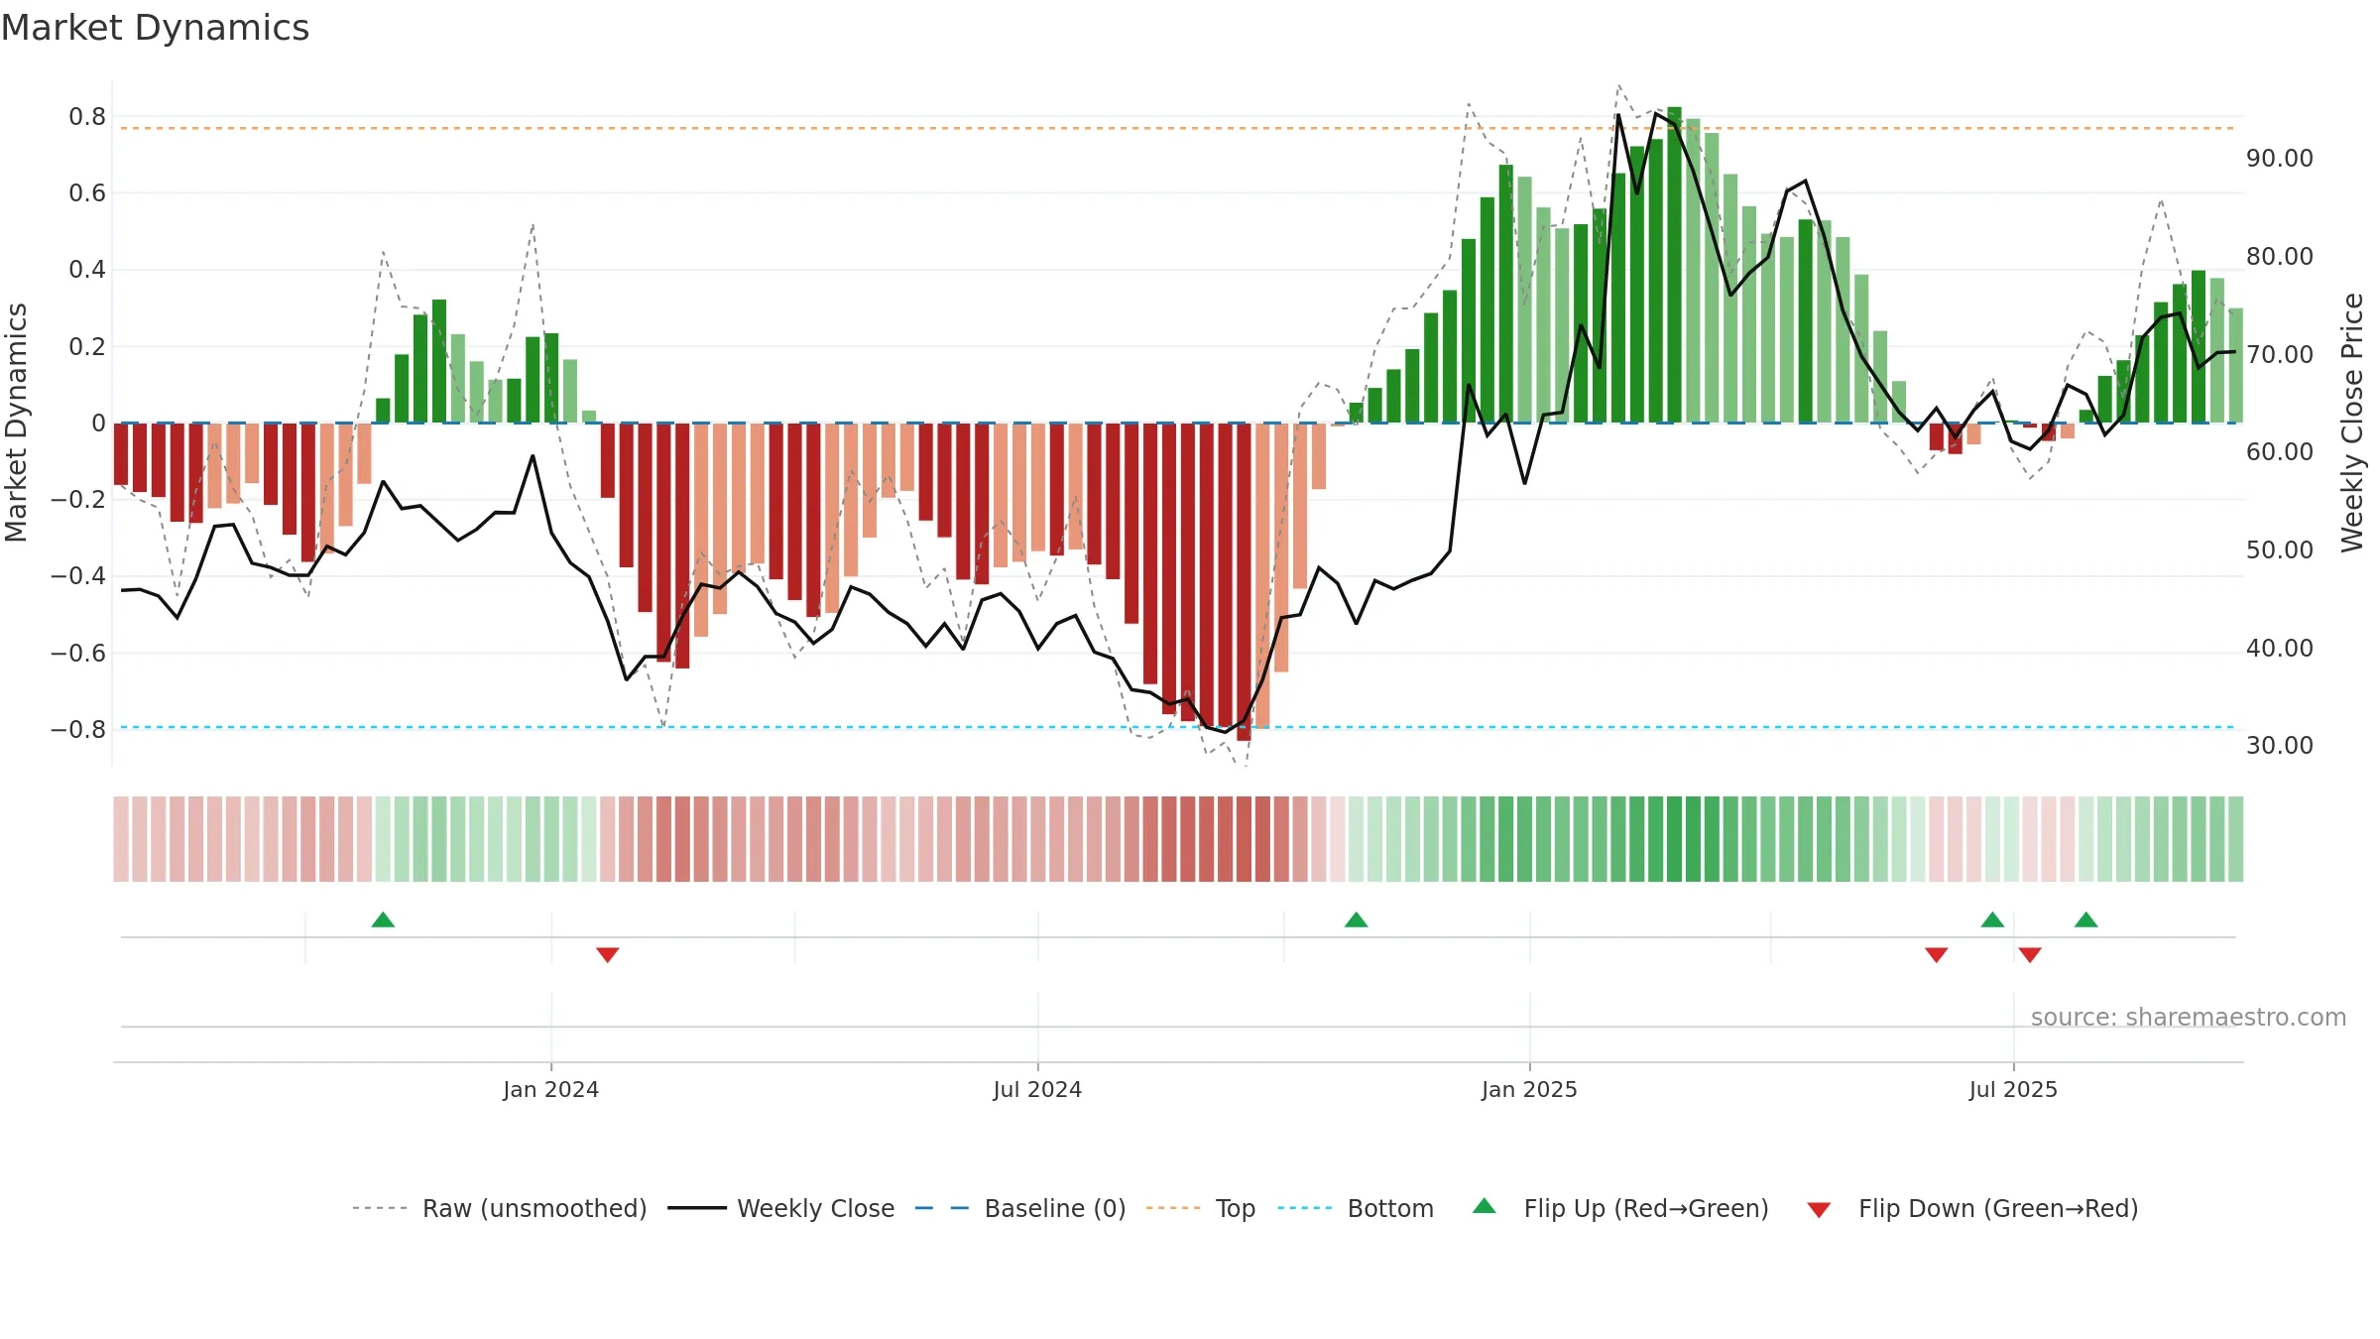Click the sharemaestro.com source text
2380x1339 pixels.
click(x=2189, y=1018)
